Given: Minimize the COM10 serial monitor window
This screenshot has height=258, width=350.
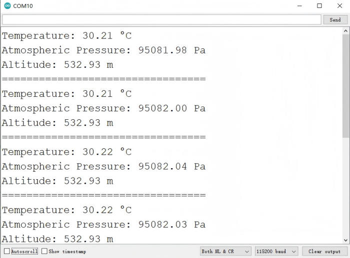Looking at the screenshot, I should click(x=299, y=6).
